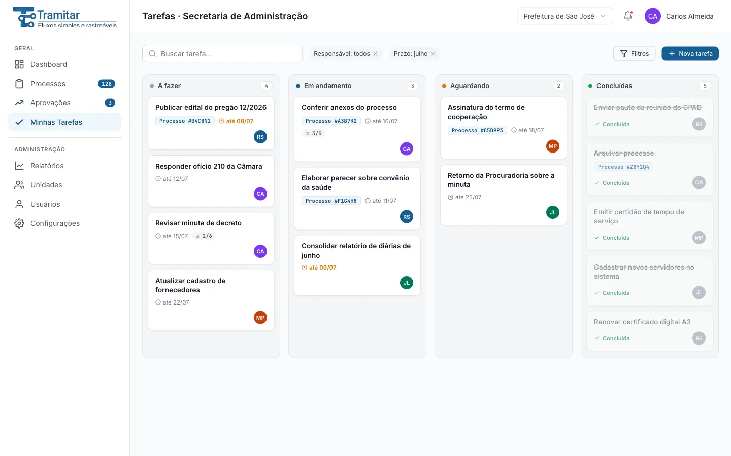Click the Tramitar logo
Image resolution: width=731 pixels, height=456 pixels.
[65, 17]
